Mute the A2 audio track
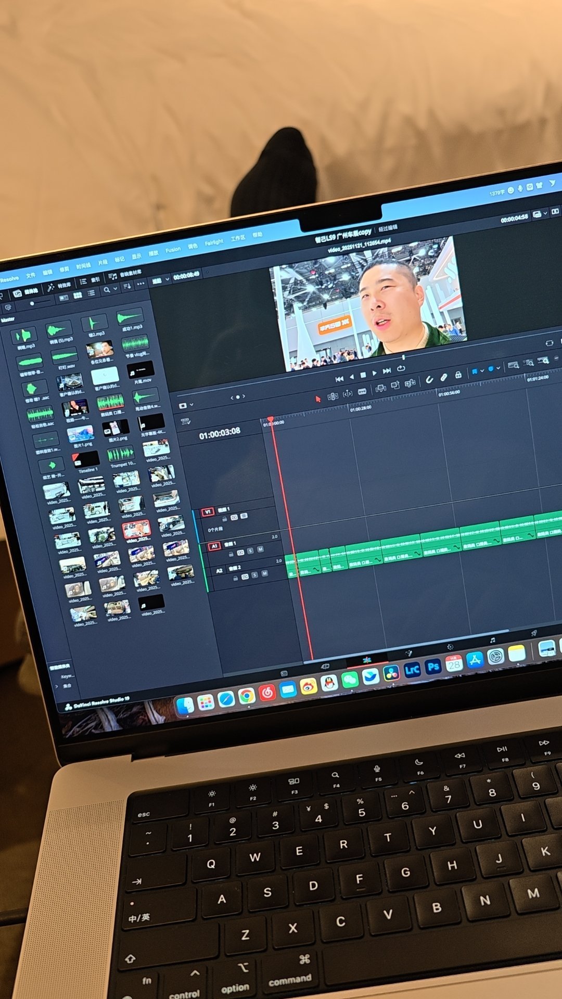Screen dimensions: 562x999 [x=264, y=573]
